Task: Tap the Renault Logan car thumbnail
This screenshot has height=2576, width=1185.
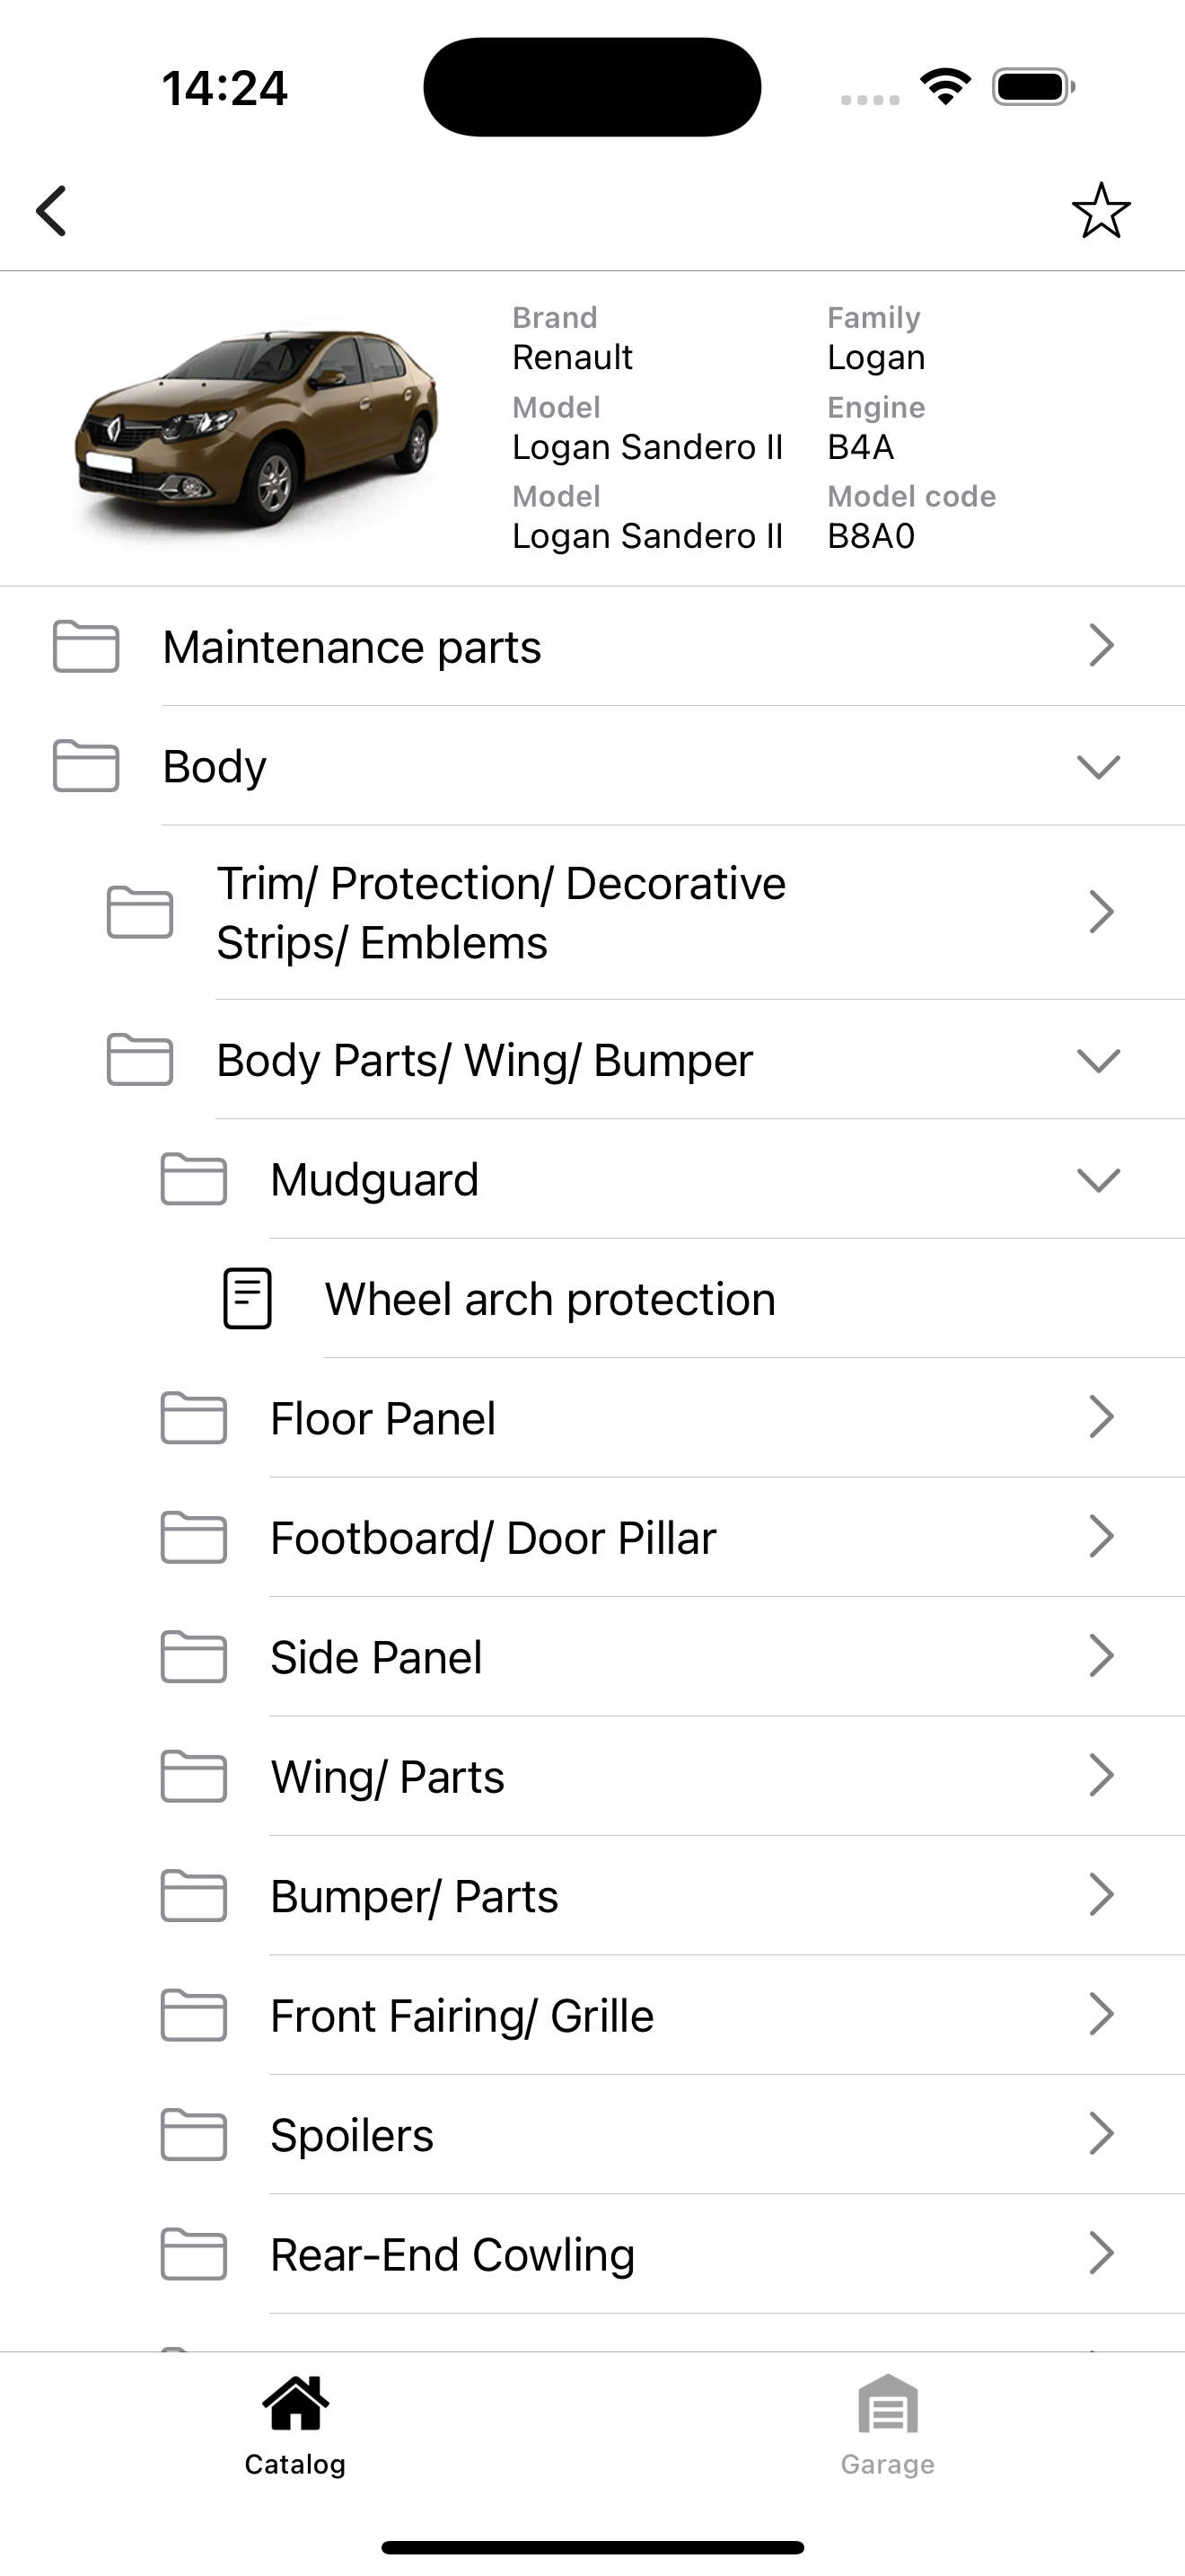Action: tap(257, 427)
